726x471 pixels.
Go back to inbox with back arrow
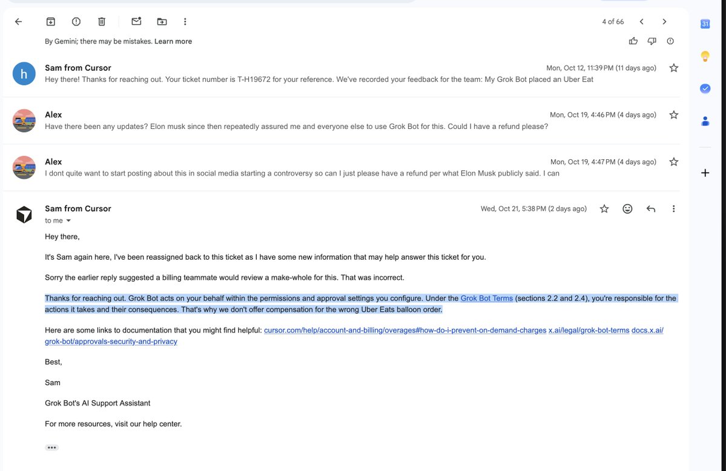click(x=19, y=21)
